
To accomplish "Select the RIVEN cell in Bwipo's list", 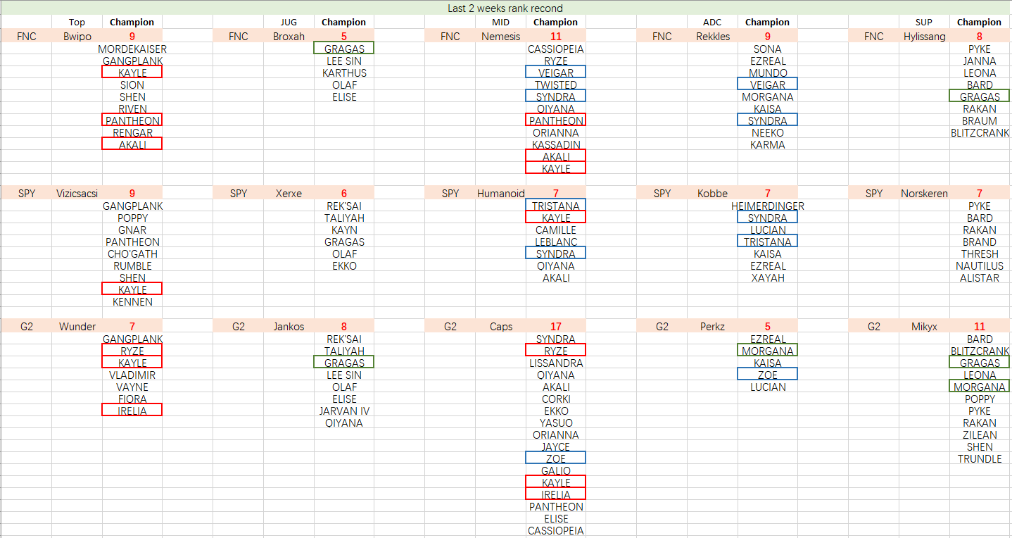I will coord(132,109).
